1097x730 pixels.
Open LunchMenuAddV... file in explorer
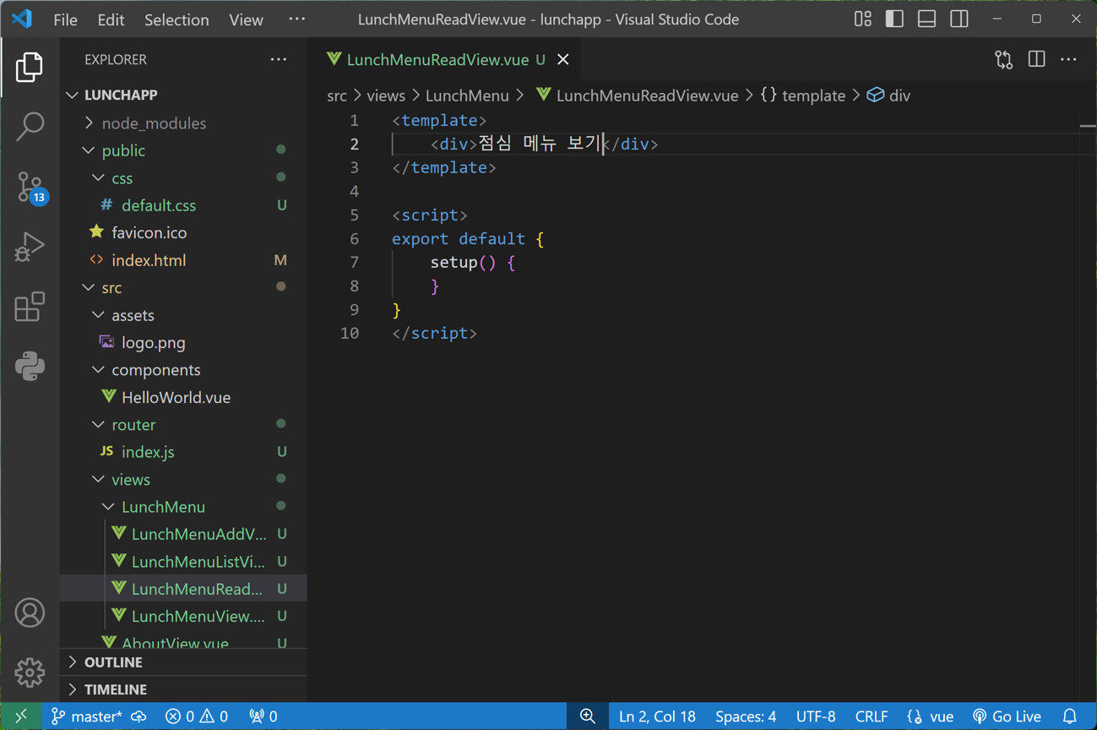[x=183, y=534]
